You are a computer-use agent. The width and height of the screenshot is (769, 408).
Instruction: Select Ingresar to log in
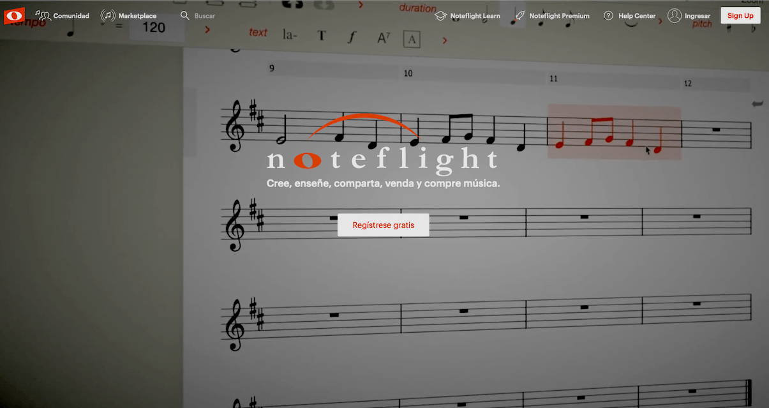click(x=689, y=15)
